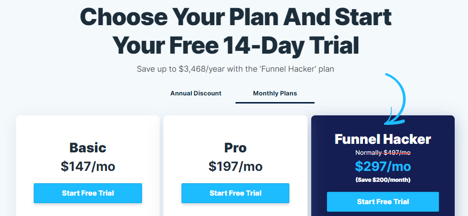The height and width of the screenshot is (216, 468).
Task: Click the Choose Your Plan And Start headline
Action: click(x=236, y=17)
